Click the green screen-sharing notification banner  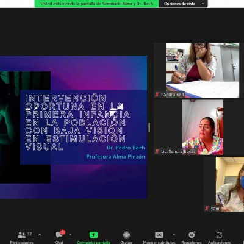97,4
